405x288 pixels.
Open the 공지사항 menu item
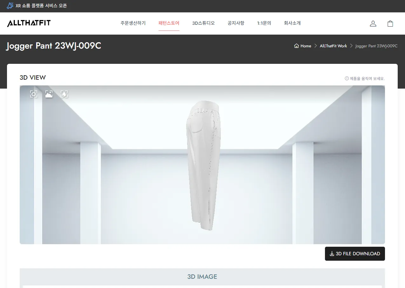236,23
